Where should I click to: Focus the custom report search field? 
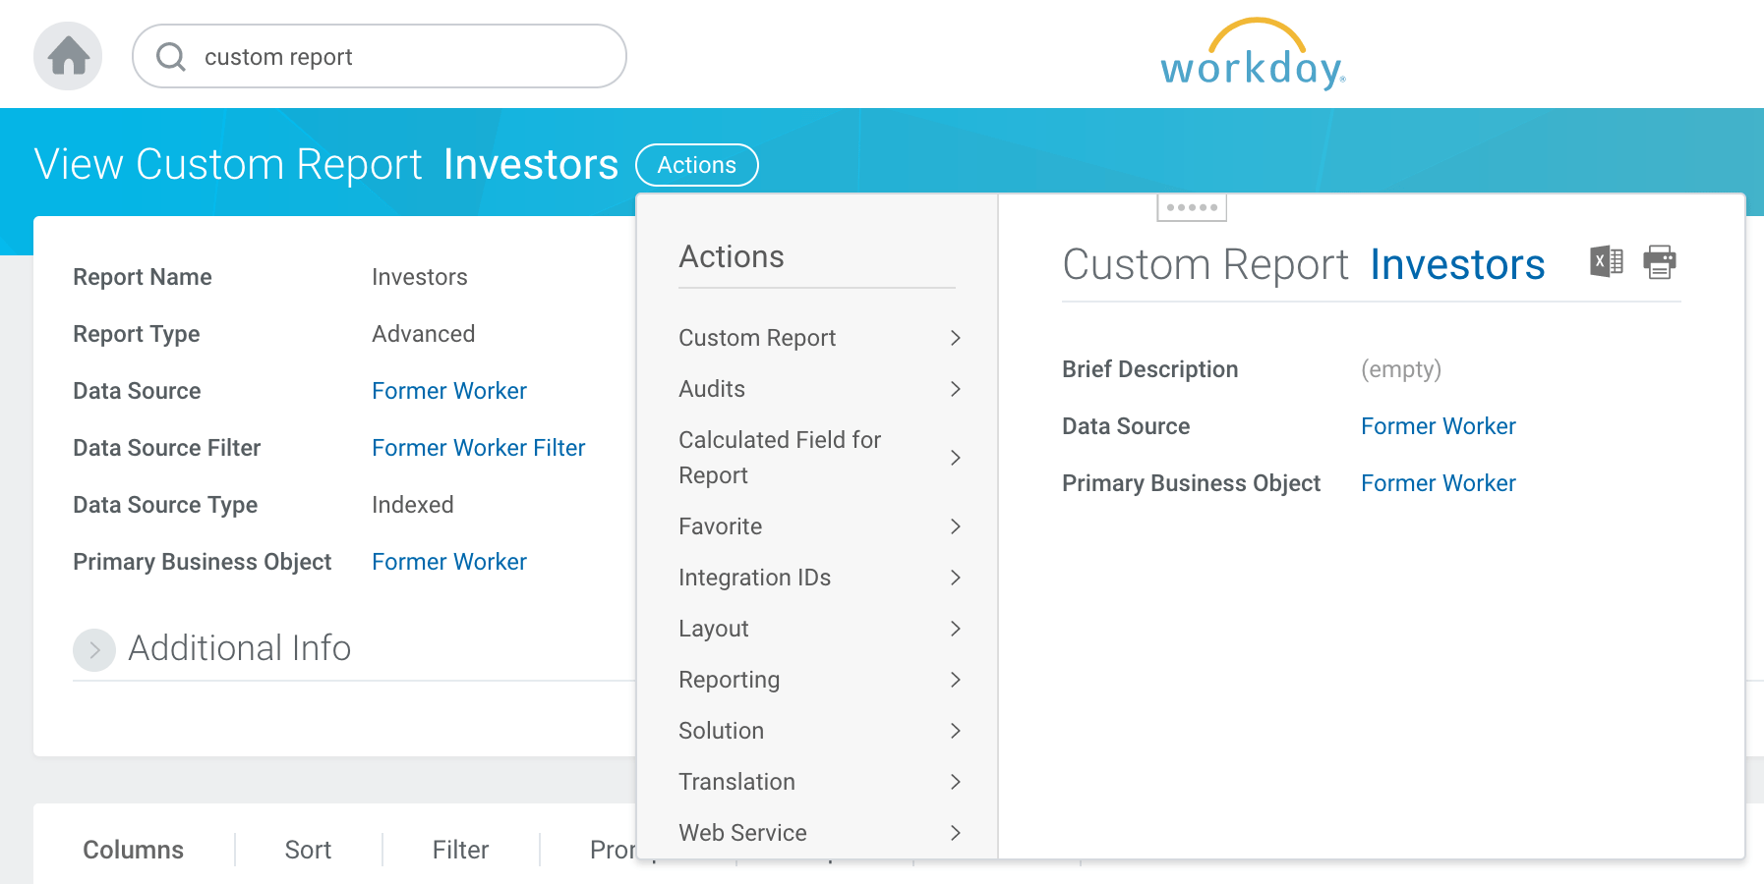click(393, 57)
